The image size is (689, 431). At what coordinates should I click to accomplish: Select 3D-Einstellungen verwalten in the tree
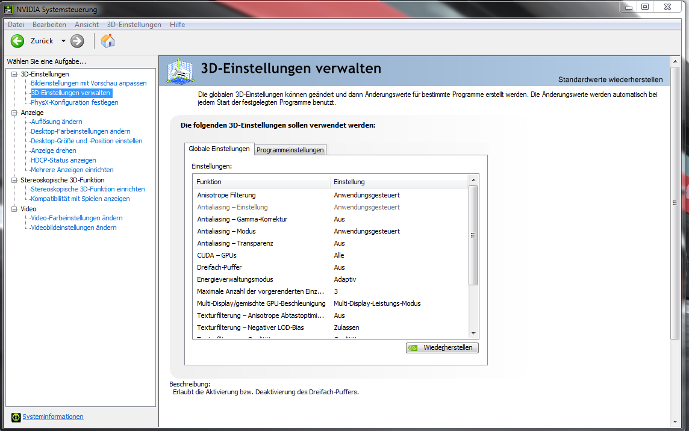pyautogui.click(x=70, y=93)
